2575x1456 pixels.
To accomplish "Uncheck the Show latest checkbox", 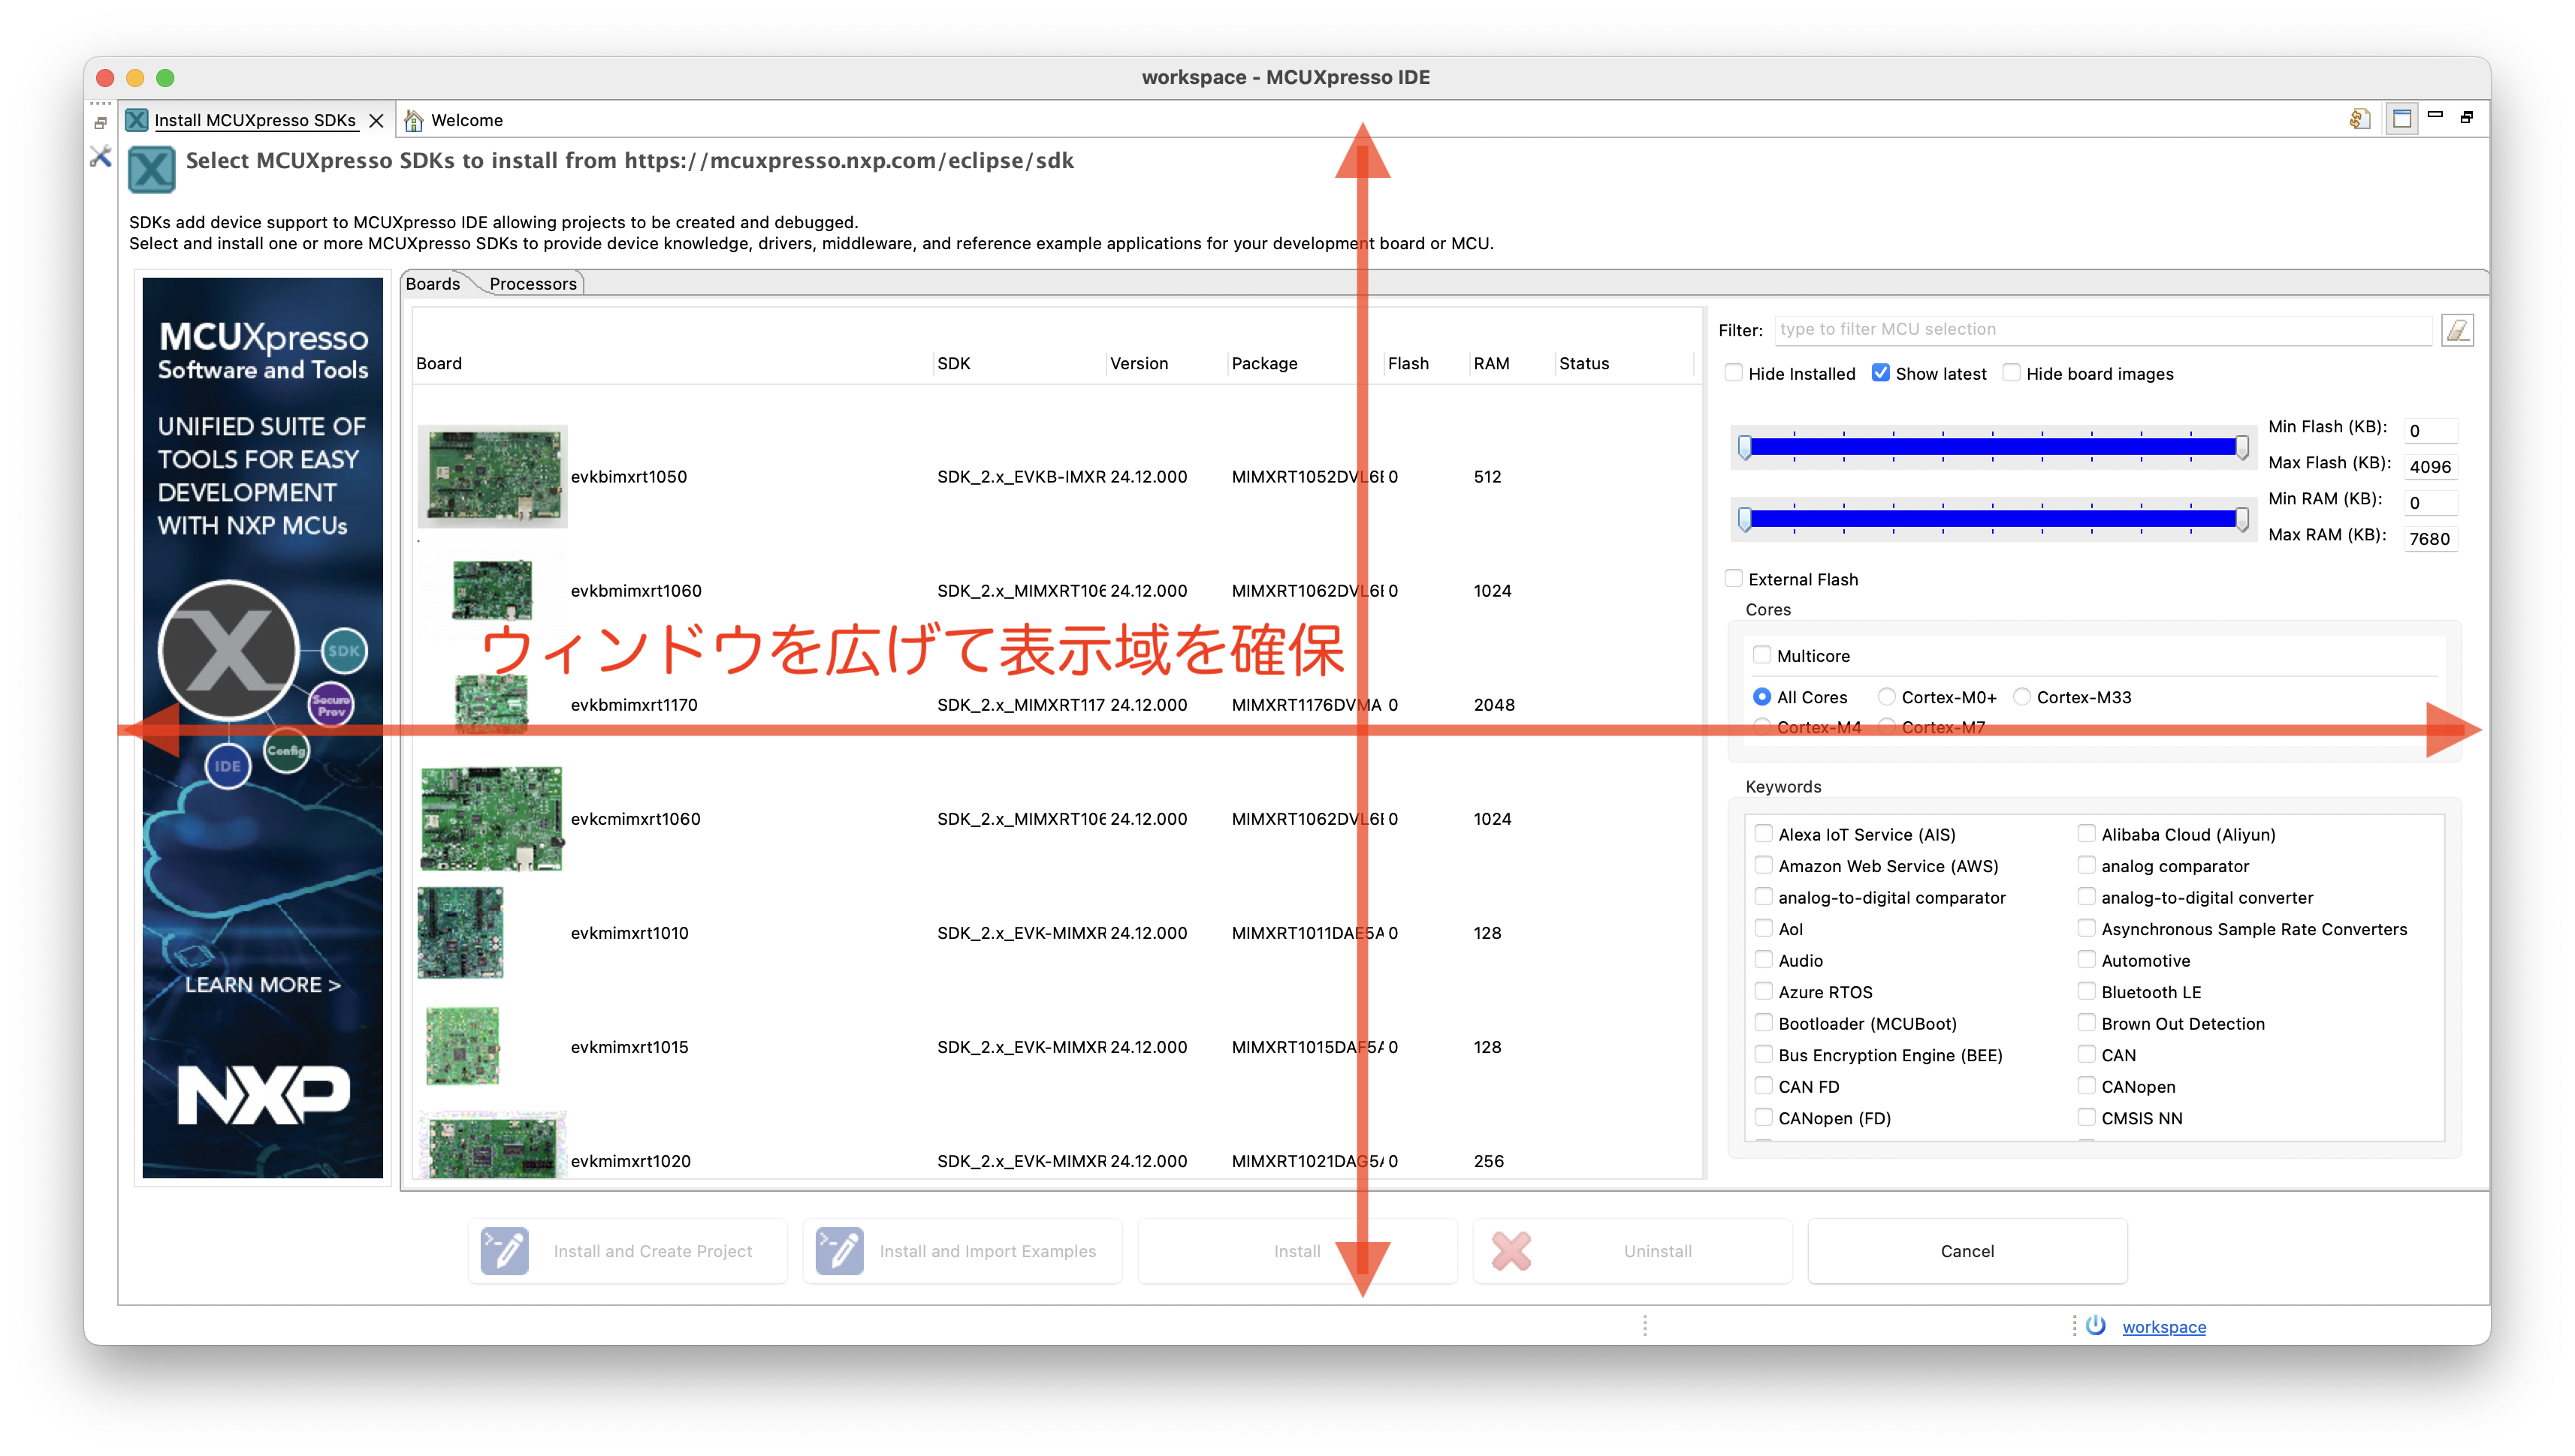I will [1880, 373].
